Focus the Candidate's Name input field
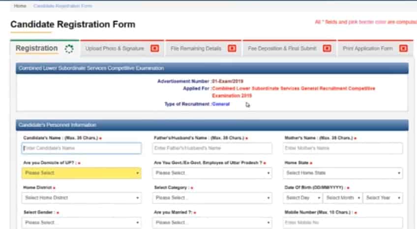Viewport: 417px width, 229px height. click(x=81, y=148)
